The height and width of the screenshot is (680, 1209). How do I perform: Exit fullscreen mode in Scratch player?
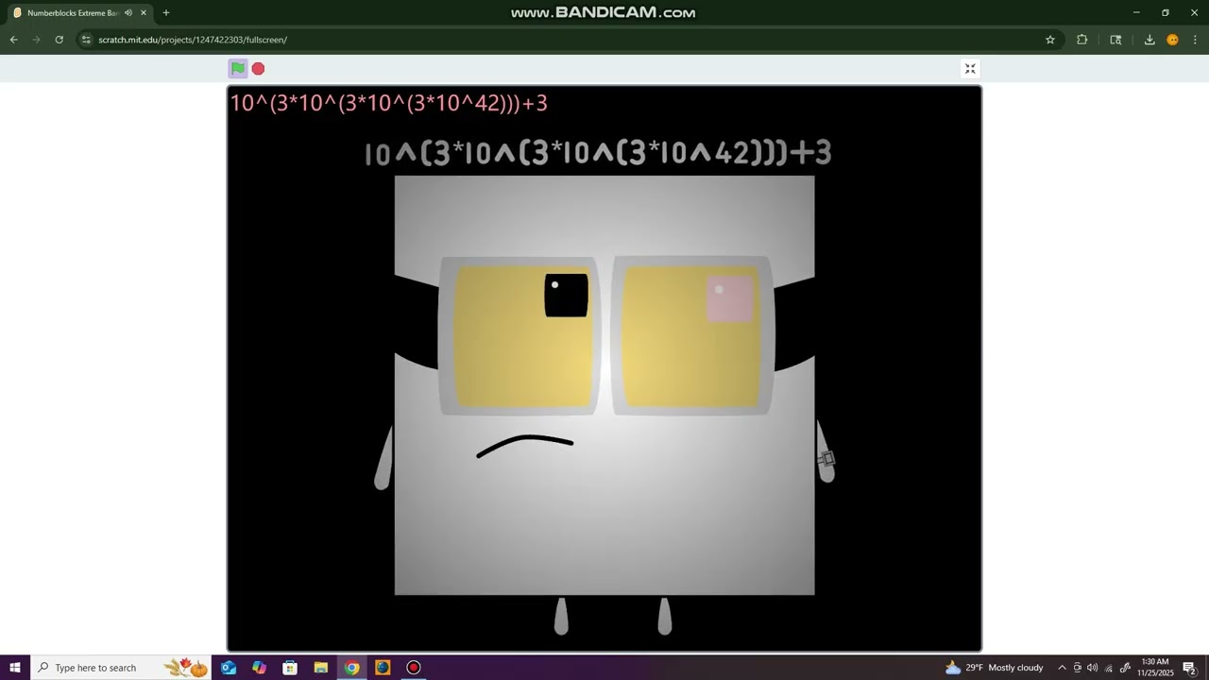(970, 69)
